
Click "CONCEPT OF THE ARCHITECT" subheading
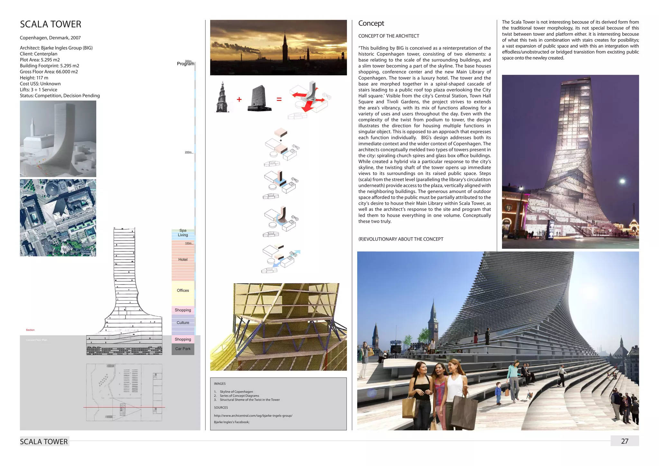(x=389, y=36)
